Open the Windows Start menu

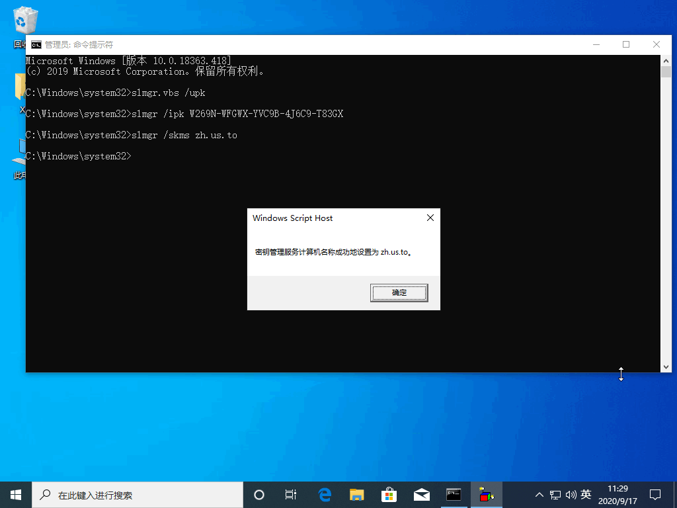click(16, 494)
